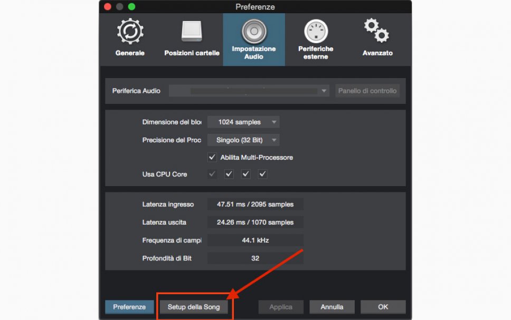Toggle the third Usa CPU Core checkbox

click(x=245, y=174)
